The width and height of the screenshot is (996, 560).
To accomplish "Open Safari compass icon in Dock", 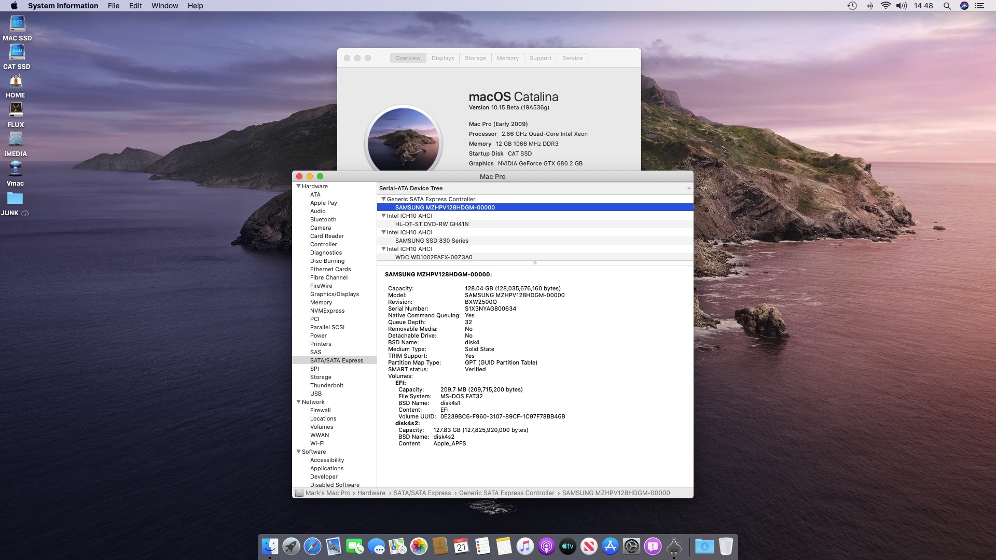I will [x=312, y=547].
